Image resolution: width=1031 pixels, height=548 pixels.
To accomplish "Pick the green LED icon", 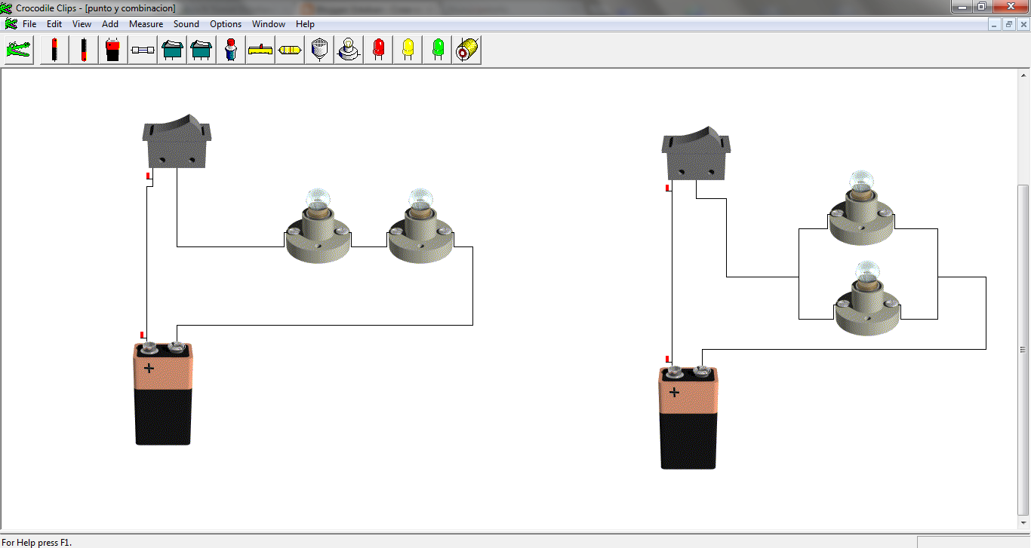I will pyautogui.click(x=437, y=51).
